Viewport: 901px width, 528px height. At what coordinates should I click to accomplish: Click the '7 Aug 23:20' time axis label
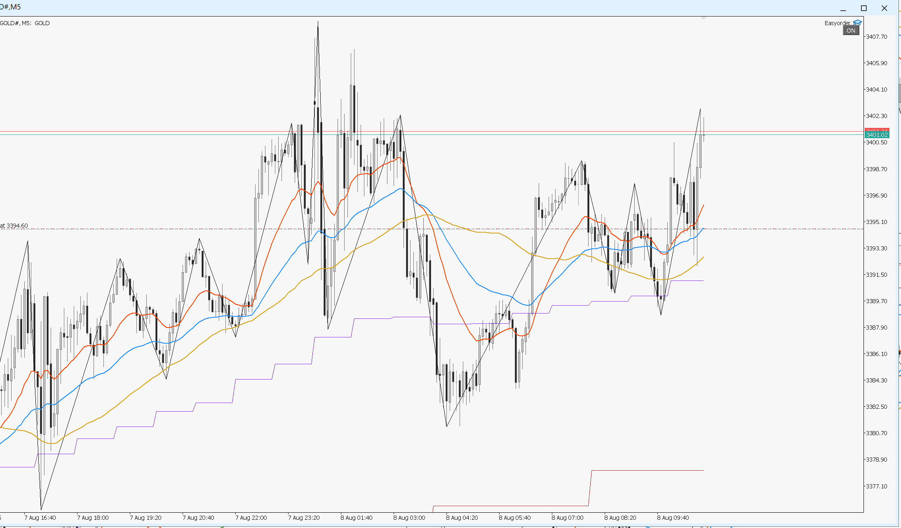(x=304, y=518)
